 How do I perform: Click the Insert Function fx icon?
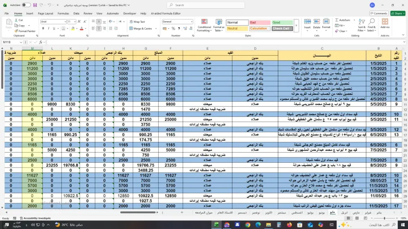[40, 42]
